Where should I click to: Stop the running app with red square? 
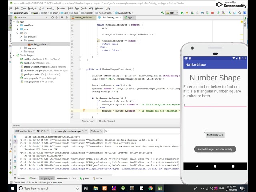click(x=212, y=13)
